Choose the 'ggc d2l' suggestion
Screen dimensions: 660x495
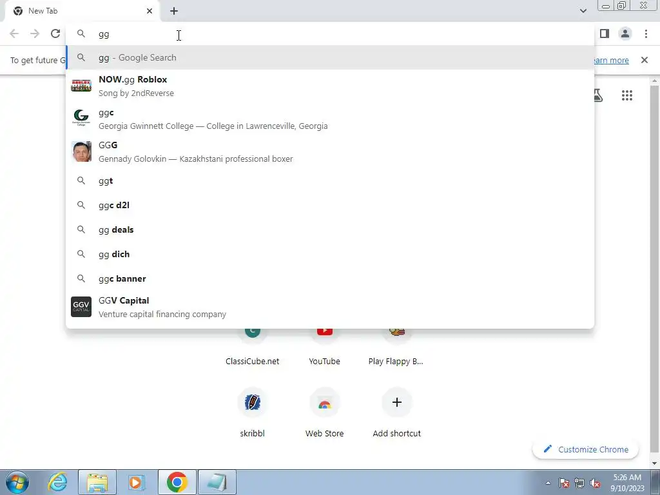pos(330,205)
